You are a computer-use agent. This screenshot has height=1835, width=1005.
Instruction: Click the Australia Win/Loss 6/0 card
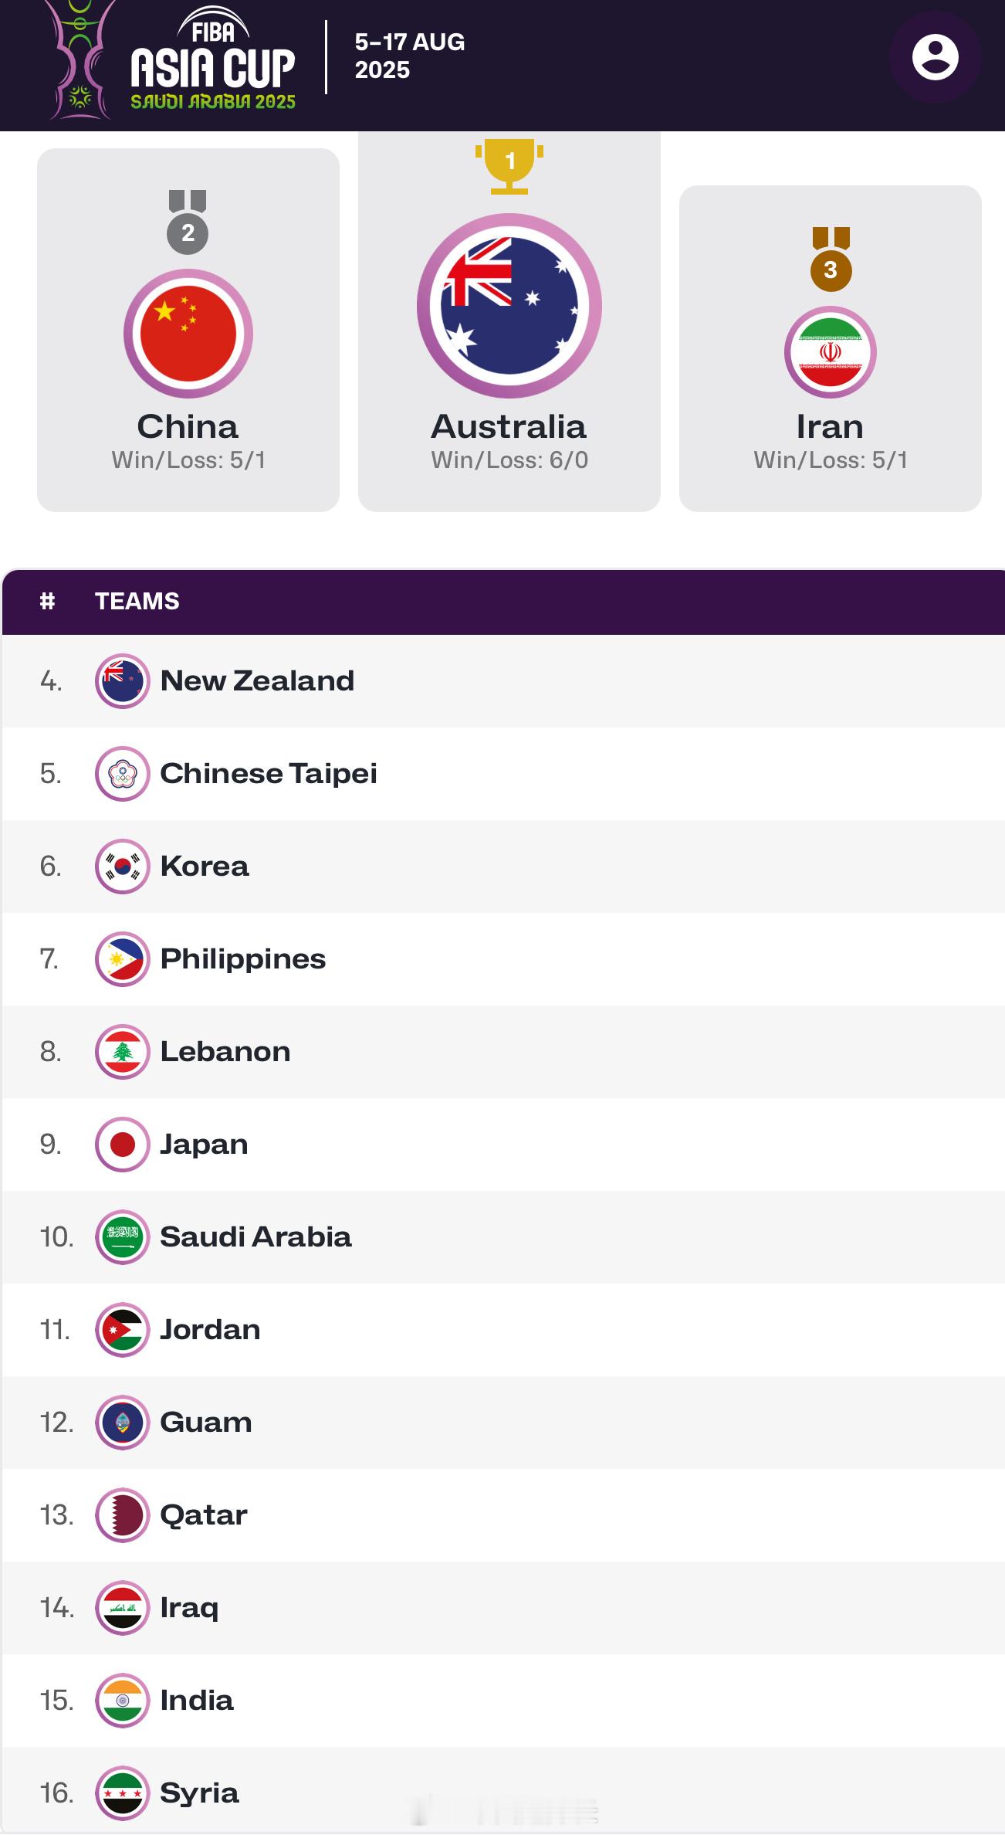click(x=509, y=321)
